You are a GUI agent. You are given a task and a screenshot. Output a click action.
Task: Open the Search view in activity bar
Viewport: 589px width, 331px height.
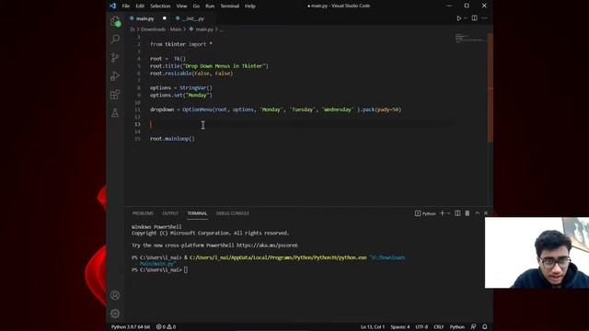[115, 39]
